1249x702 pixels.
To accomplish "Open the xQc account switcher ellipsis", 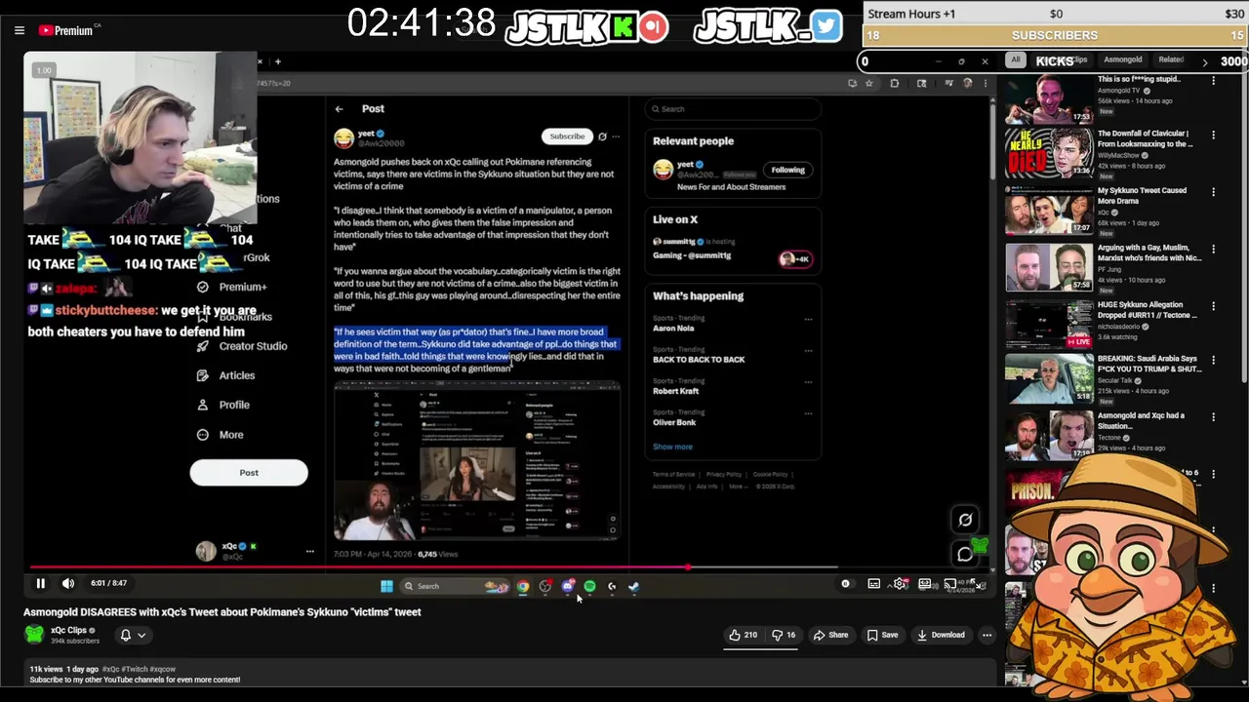I will [310, 552].
